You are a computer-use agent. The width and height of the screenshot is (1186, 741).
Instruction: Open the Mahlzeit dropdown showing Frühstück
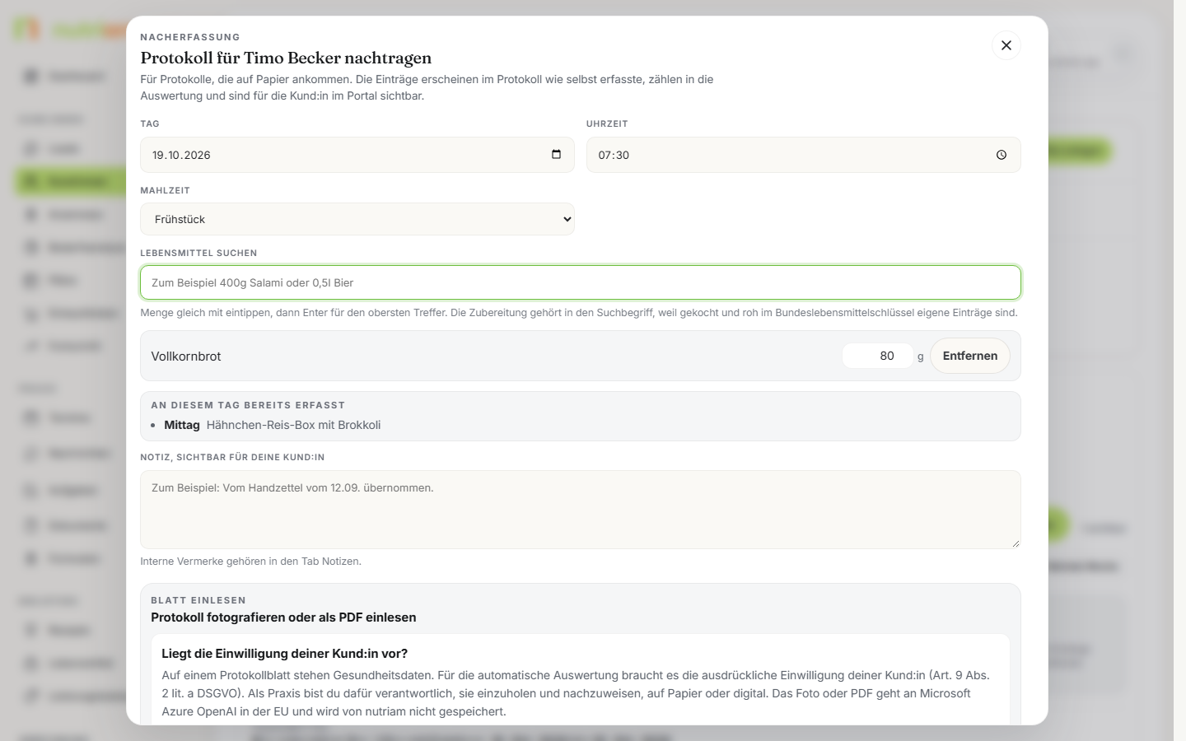pos(357,219)
